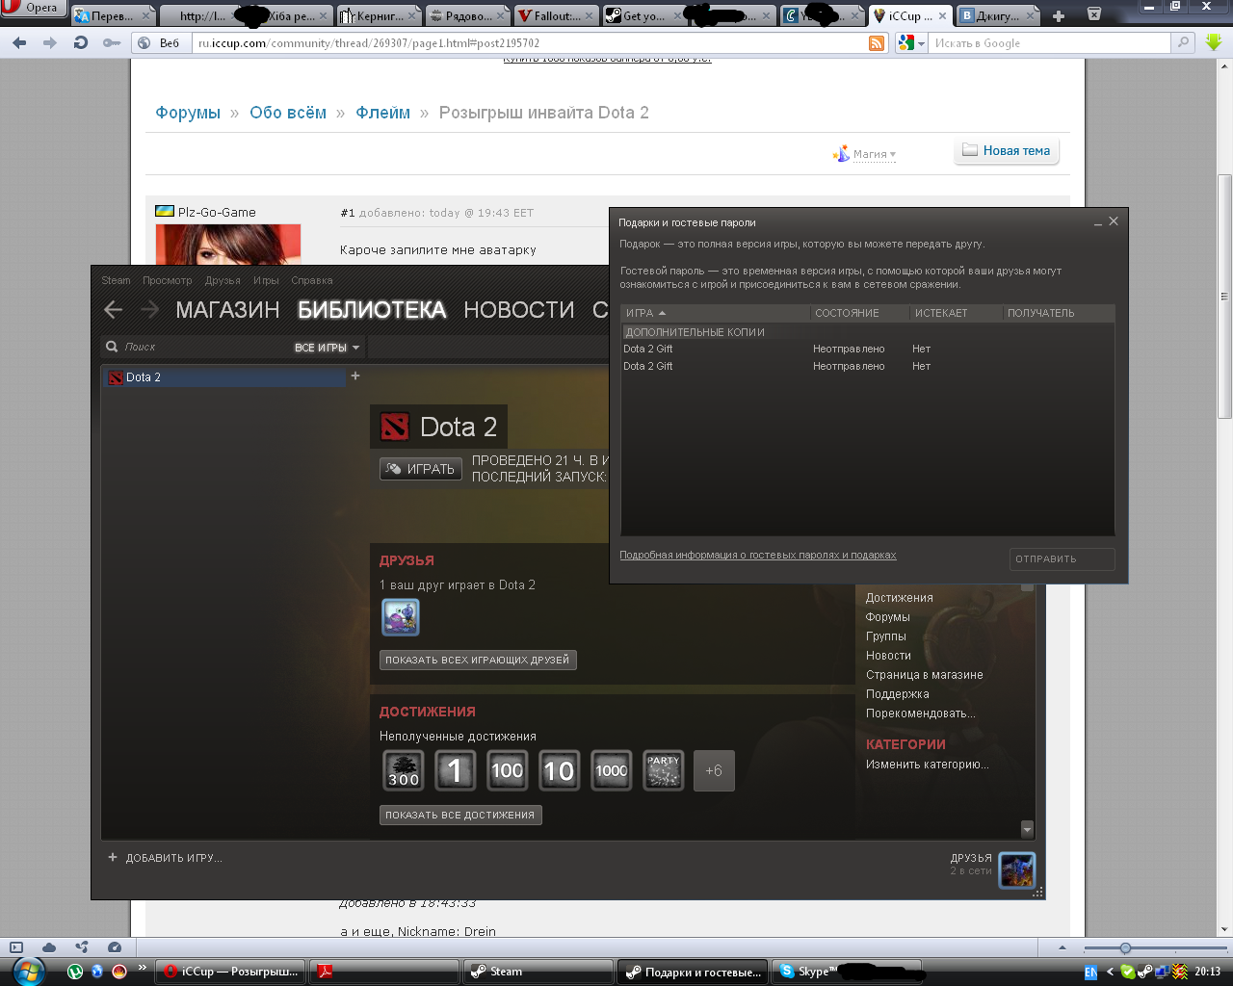The height and width of the screenshot is (986, 1233).
Task: Click the Обо всём breadcrumb link
Action: pyautogui.click(x=288, y=113)
